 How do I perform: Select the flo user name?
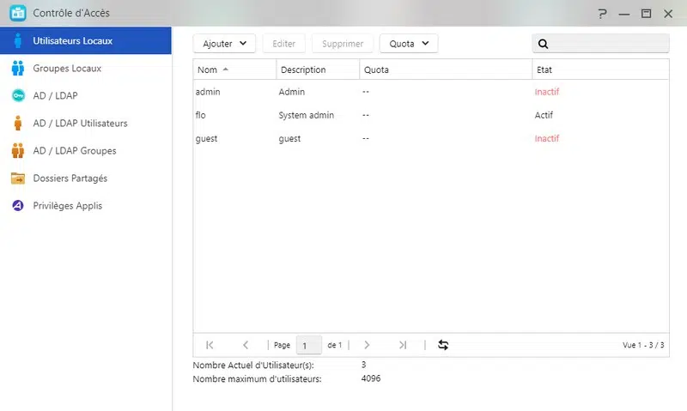200,115
